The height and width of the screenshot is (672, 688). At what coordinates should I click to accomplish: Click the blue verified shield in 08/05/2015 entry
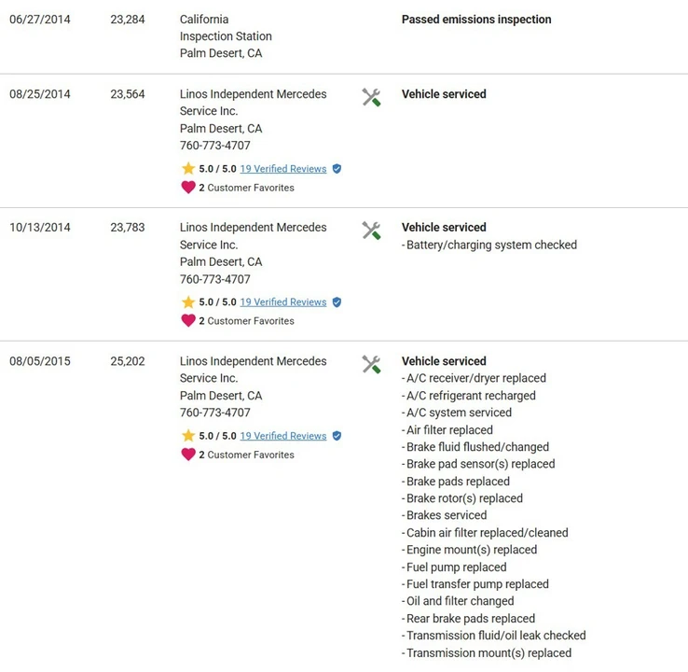[337, 436]
